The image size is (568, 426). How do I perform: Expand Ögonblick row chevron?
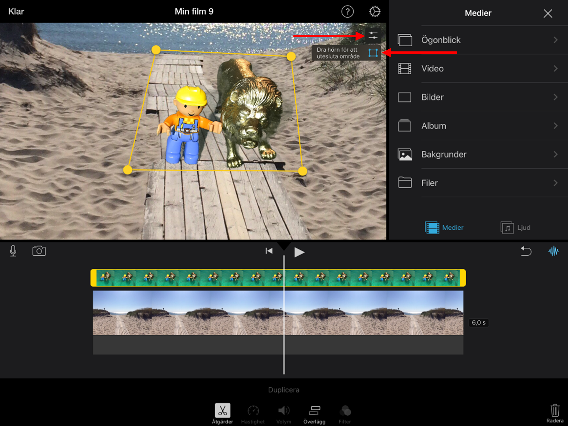click(x=556, y=40)
